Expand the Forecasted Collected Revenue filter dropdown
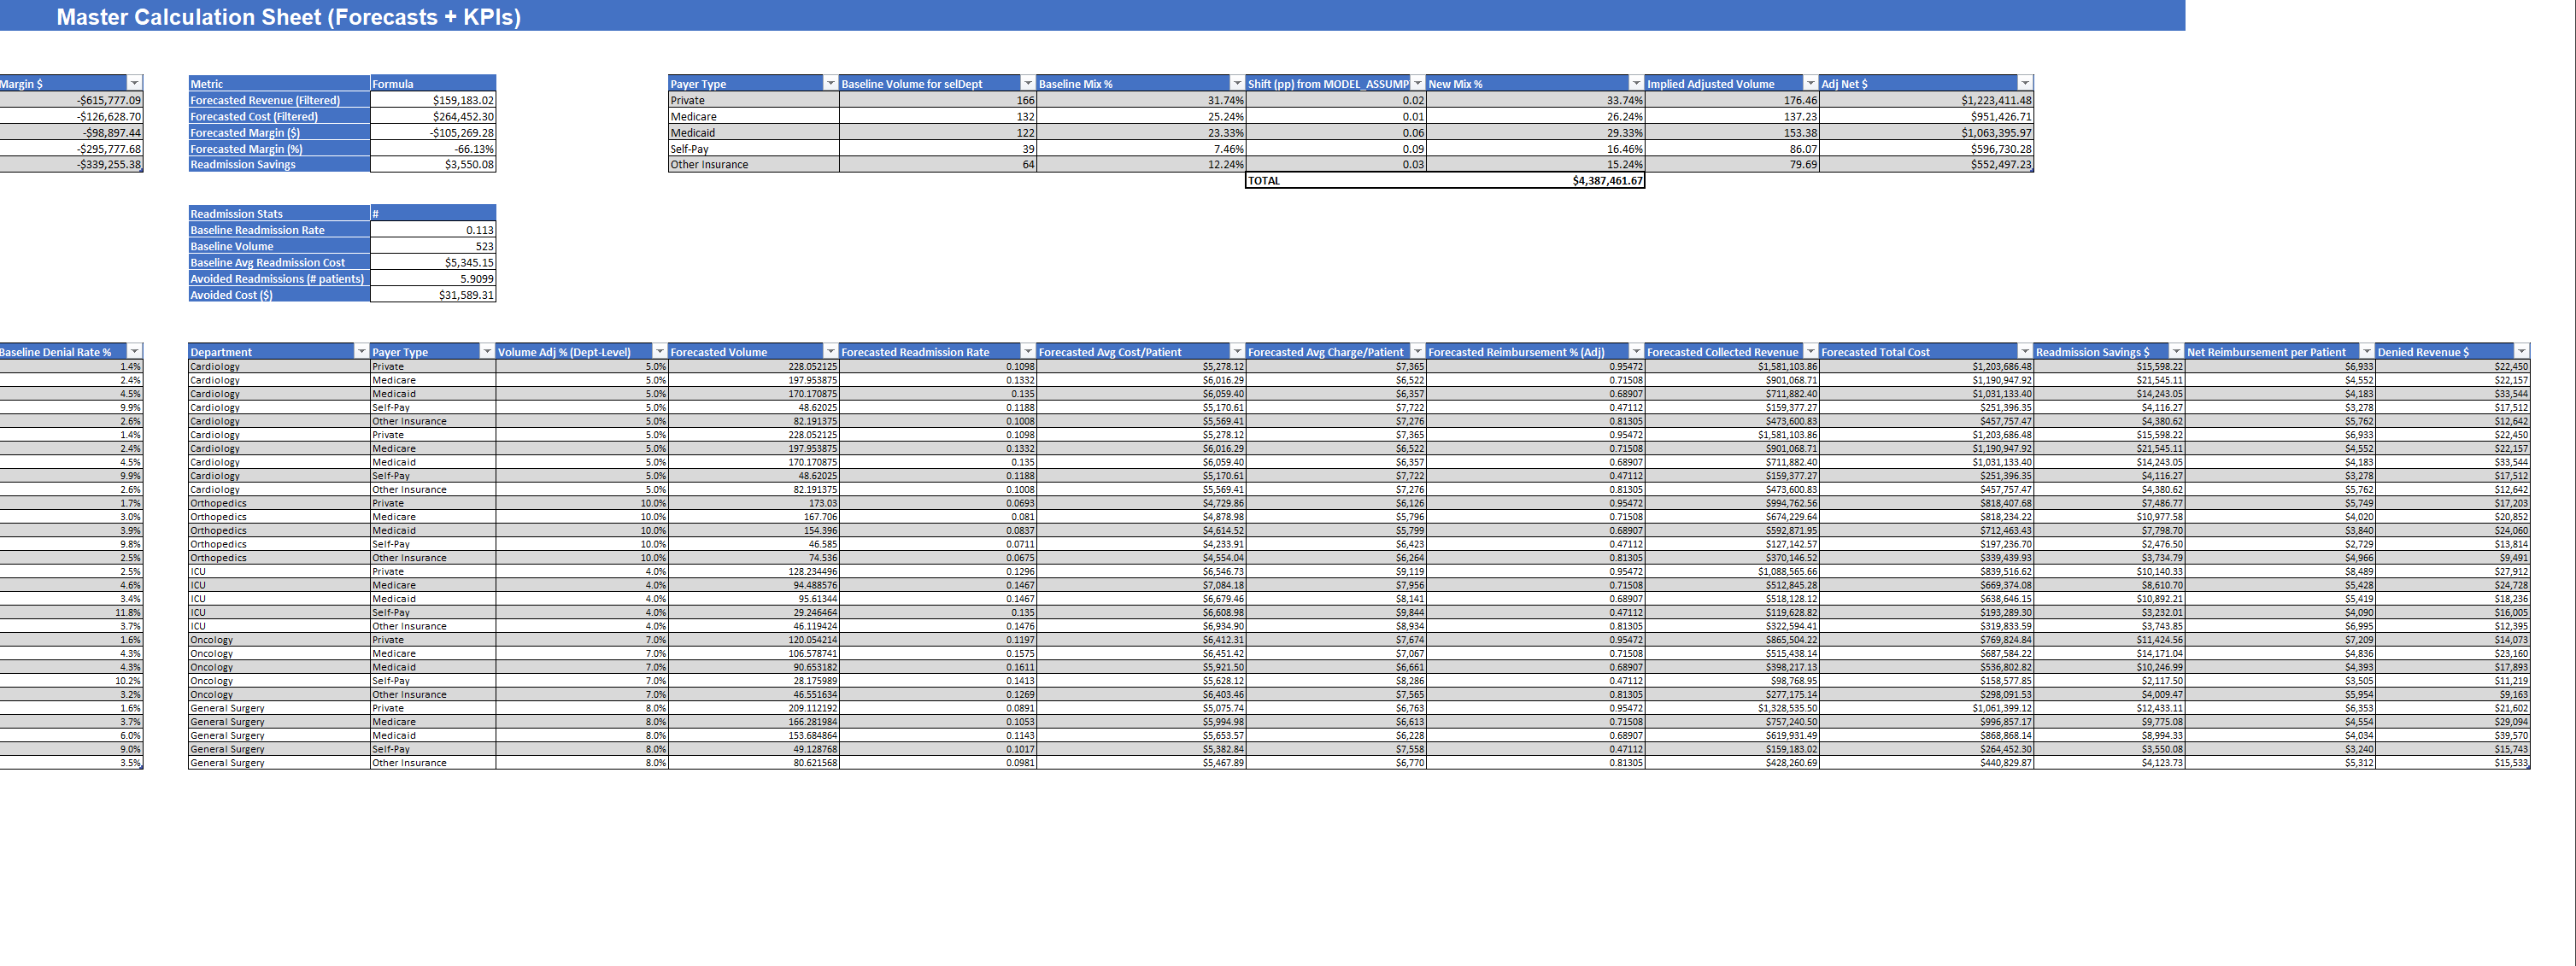The image size is (2576, 966). click(1810, 351)
